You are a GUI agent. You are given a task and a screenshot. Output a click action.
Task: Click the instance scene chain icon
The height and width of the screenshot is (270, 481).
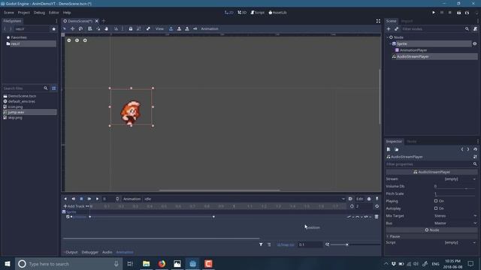tap(396, 28)
